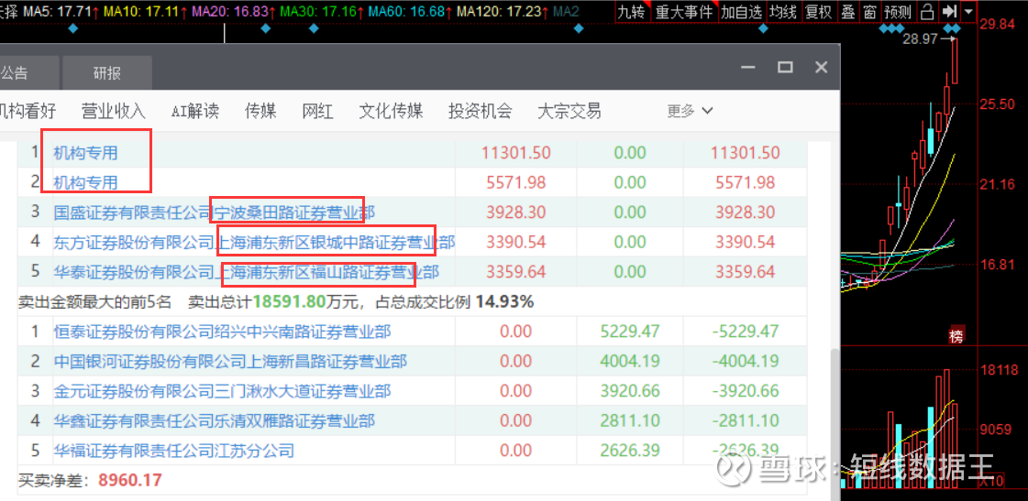This screenshot has width=1028, height=501.
Task: Open the toolbar dropdown arrow
Action: (x=967, y=11)
